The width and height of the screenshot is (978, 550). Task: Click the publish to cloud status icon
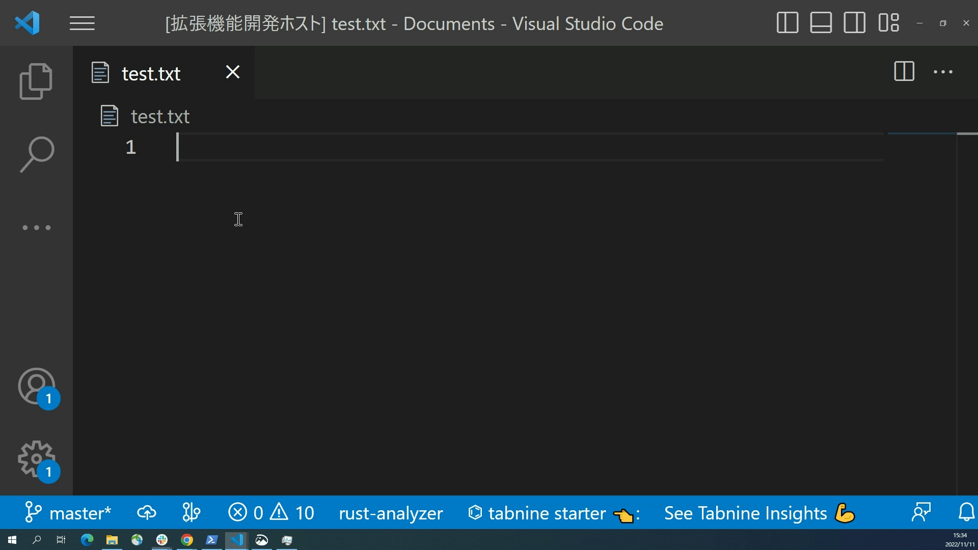point(147,513)
